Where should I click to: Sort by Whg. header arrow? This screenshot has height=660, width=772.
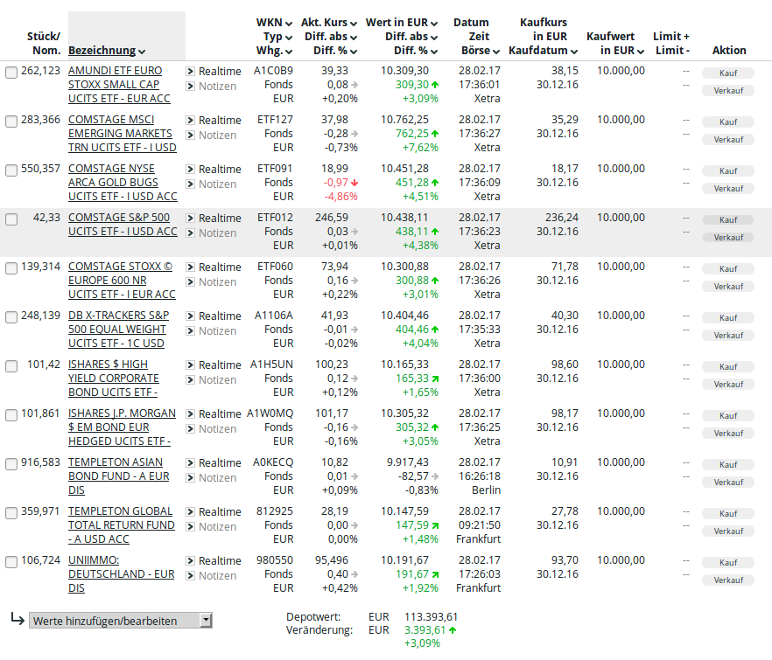[289, 52]
